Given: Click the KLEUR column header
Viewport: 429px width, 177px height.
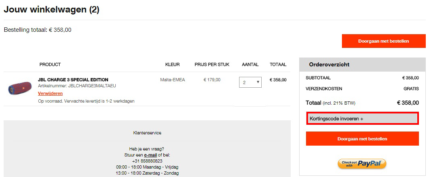Looking at the screenshot, I should (172, 64).
